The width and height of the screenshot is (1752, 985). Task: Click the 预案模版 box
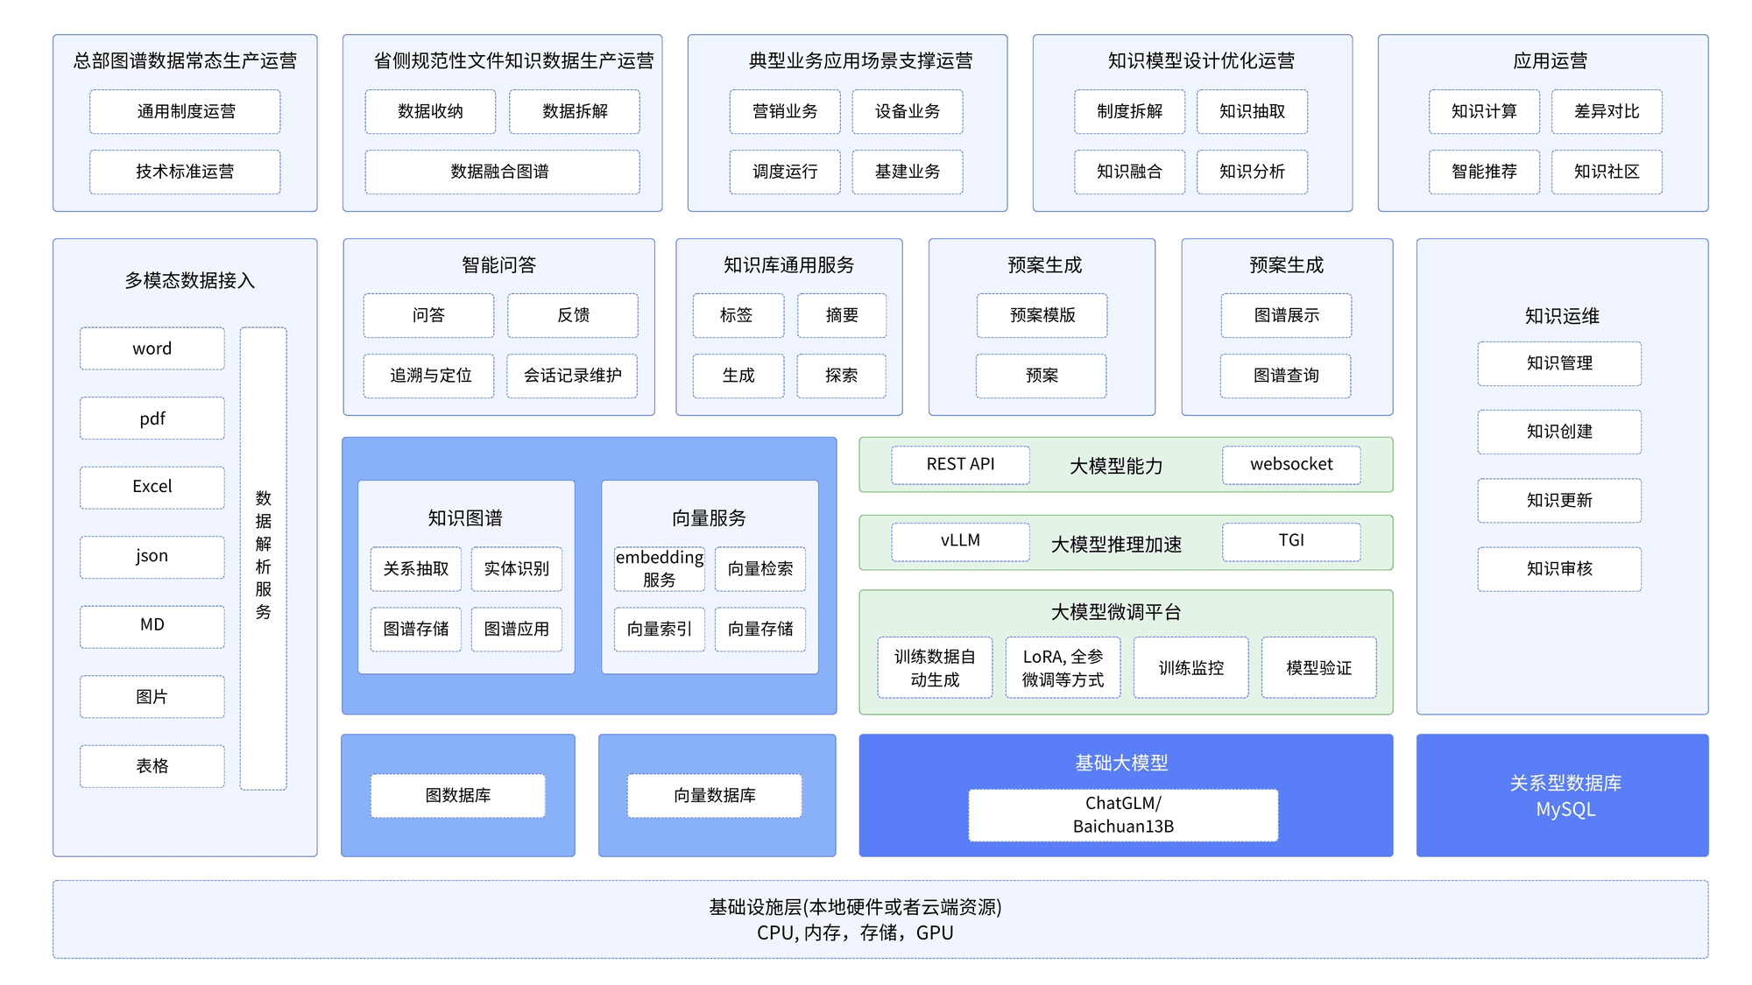click(x=1042, y=315)
